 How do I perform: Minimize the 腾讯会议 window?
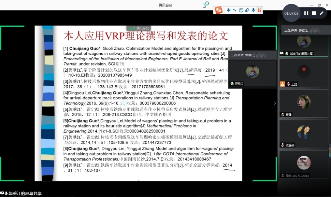click(x=311, y=5)
